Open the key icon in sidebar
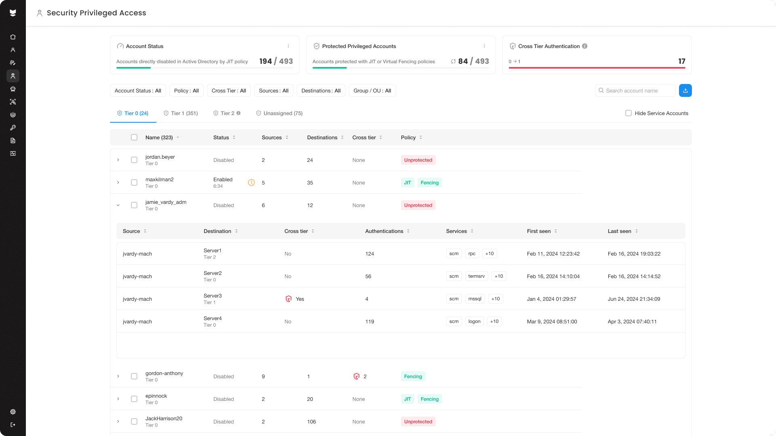776x436 pixels. [13, 128]
